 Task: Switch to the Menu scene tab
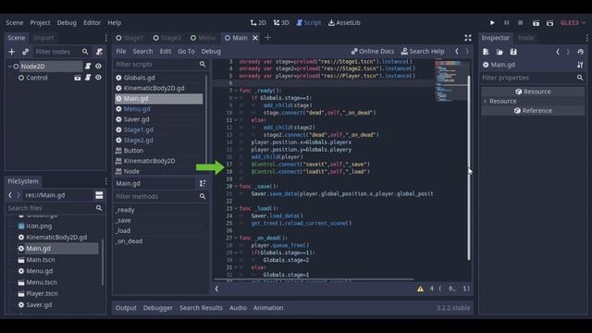coord(203,38)
